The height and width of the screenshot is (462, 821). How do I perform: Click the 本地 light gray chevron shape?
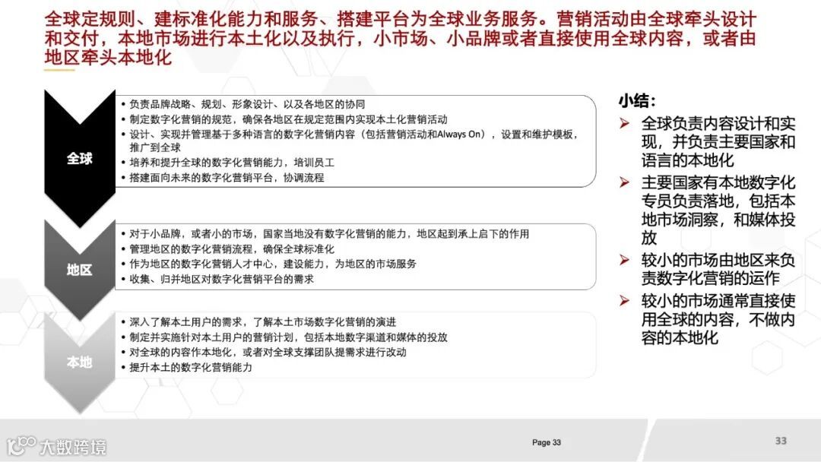(80, 362)
